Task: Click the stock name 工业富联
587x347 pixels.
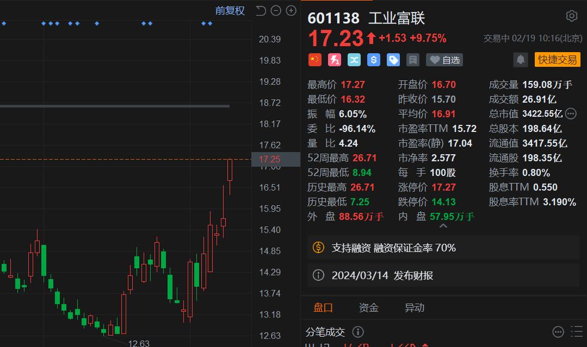Action: pos(397,18)
